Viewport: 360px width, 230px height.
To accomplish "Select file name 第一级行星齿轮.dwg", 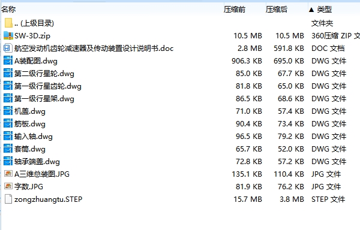I will click(48, 86).
